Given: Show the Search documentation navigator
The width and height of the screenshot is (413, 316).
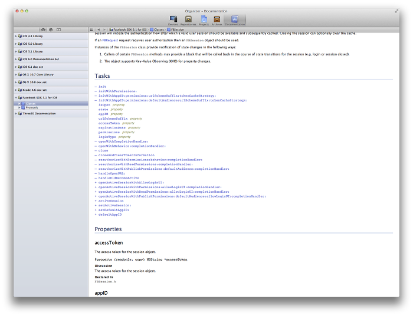Looking at the screenshot, I should click(x=51, y=29).
